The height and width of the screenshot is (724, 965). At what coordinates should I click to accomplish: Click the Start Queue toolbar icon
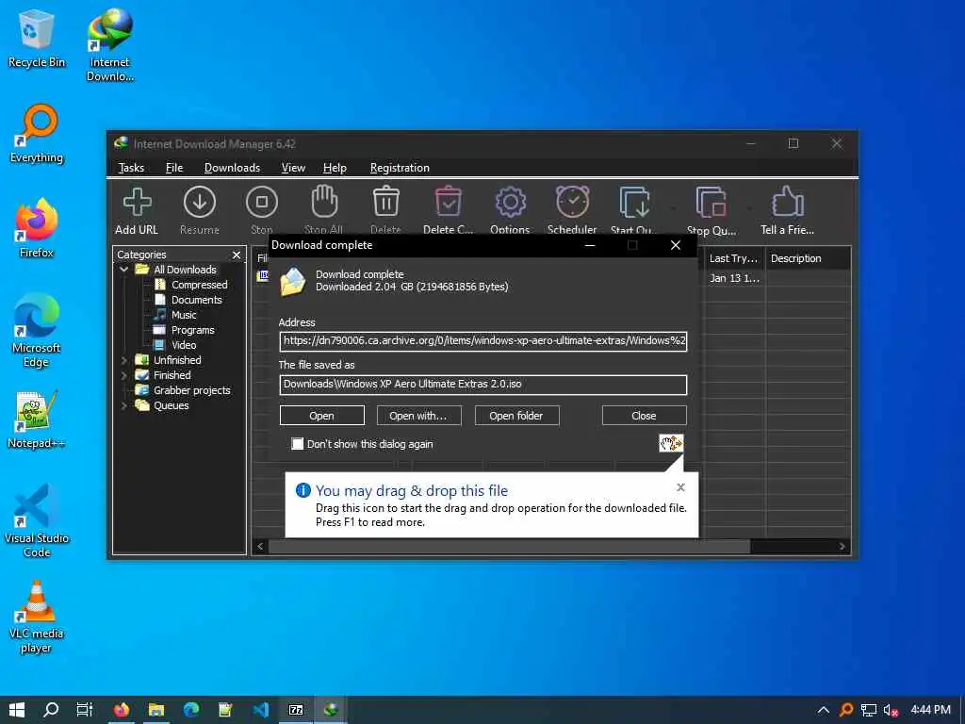pyautogui.click(x=634, y=203)
